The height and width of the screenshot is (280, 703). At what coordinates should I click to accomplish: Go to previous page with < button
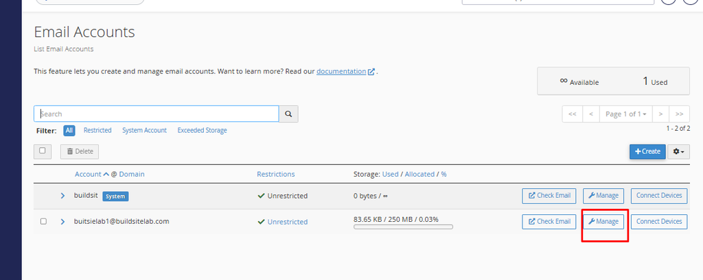[591, 114]
